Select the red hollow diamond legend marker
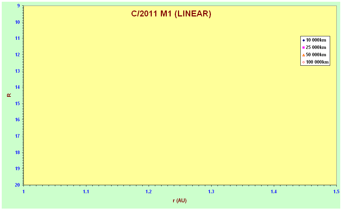This screenshot has width=342, height=210. coord(304,62)
